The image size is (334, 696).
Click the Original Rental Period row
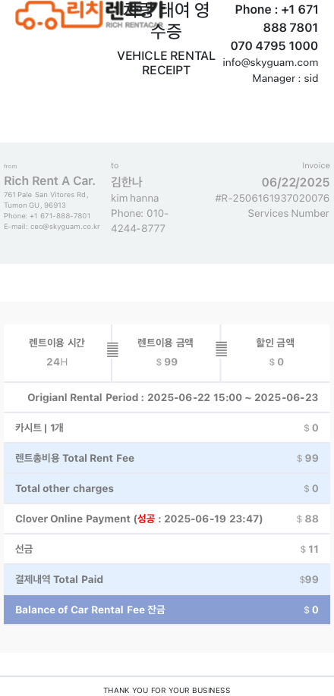point(167,398)
